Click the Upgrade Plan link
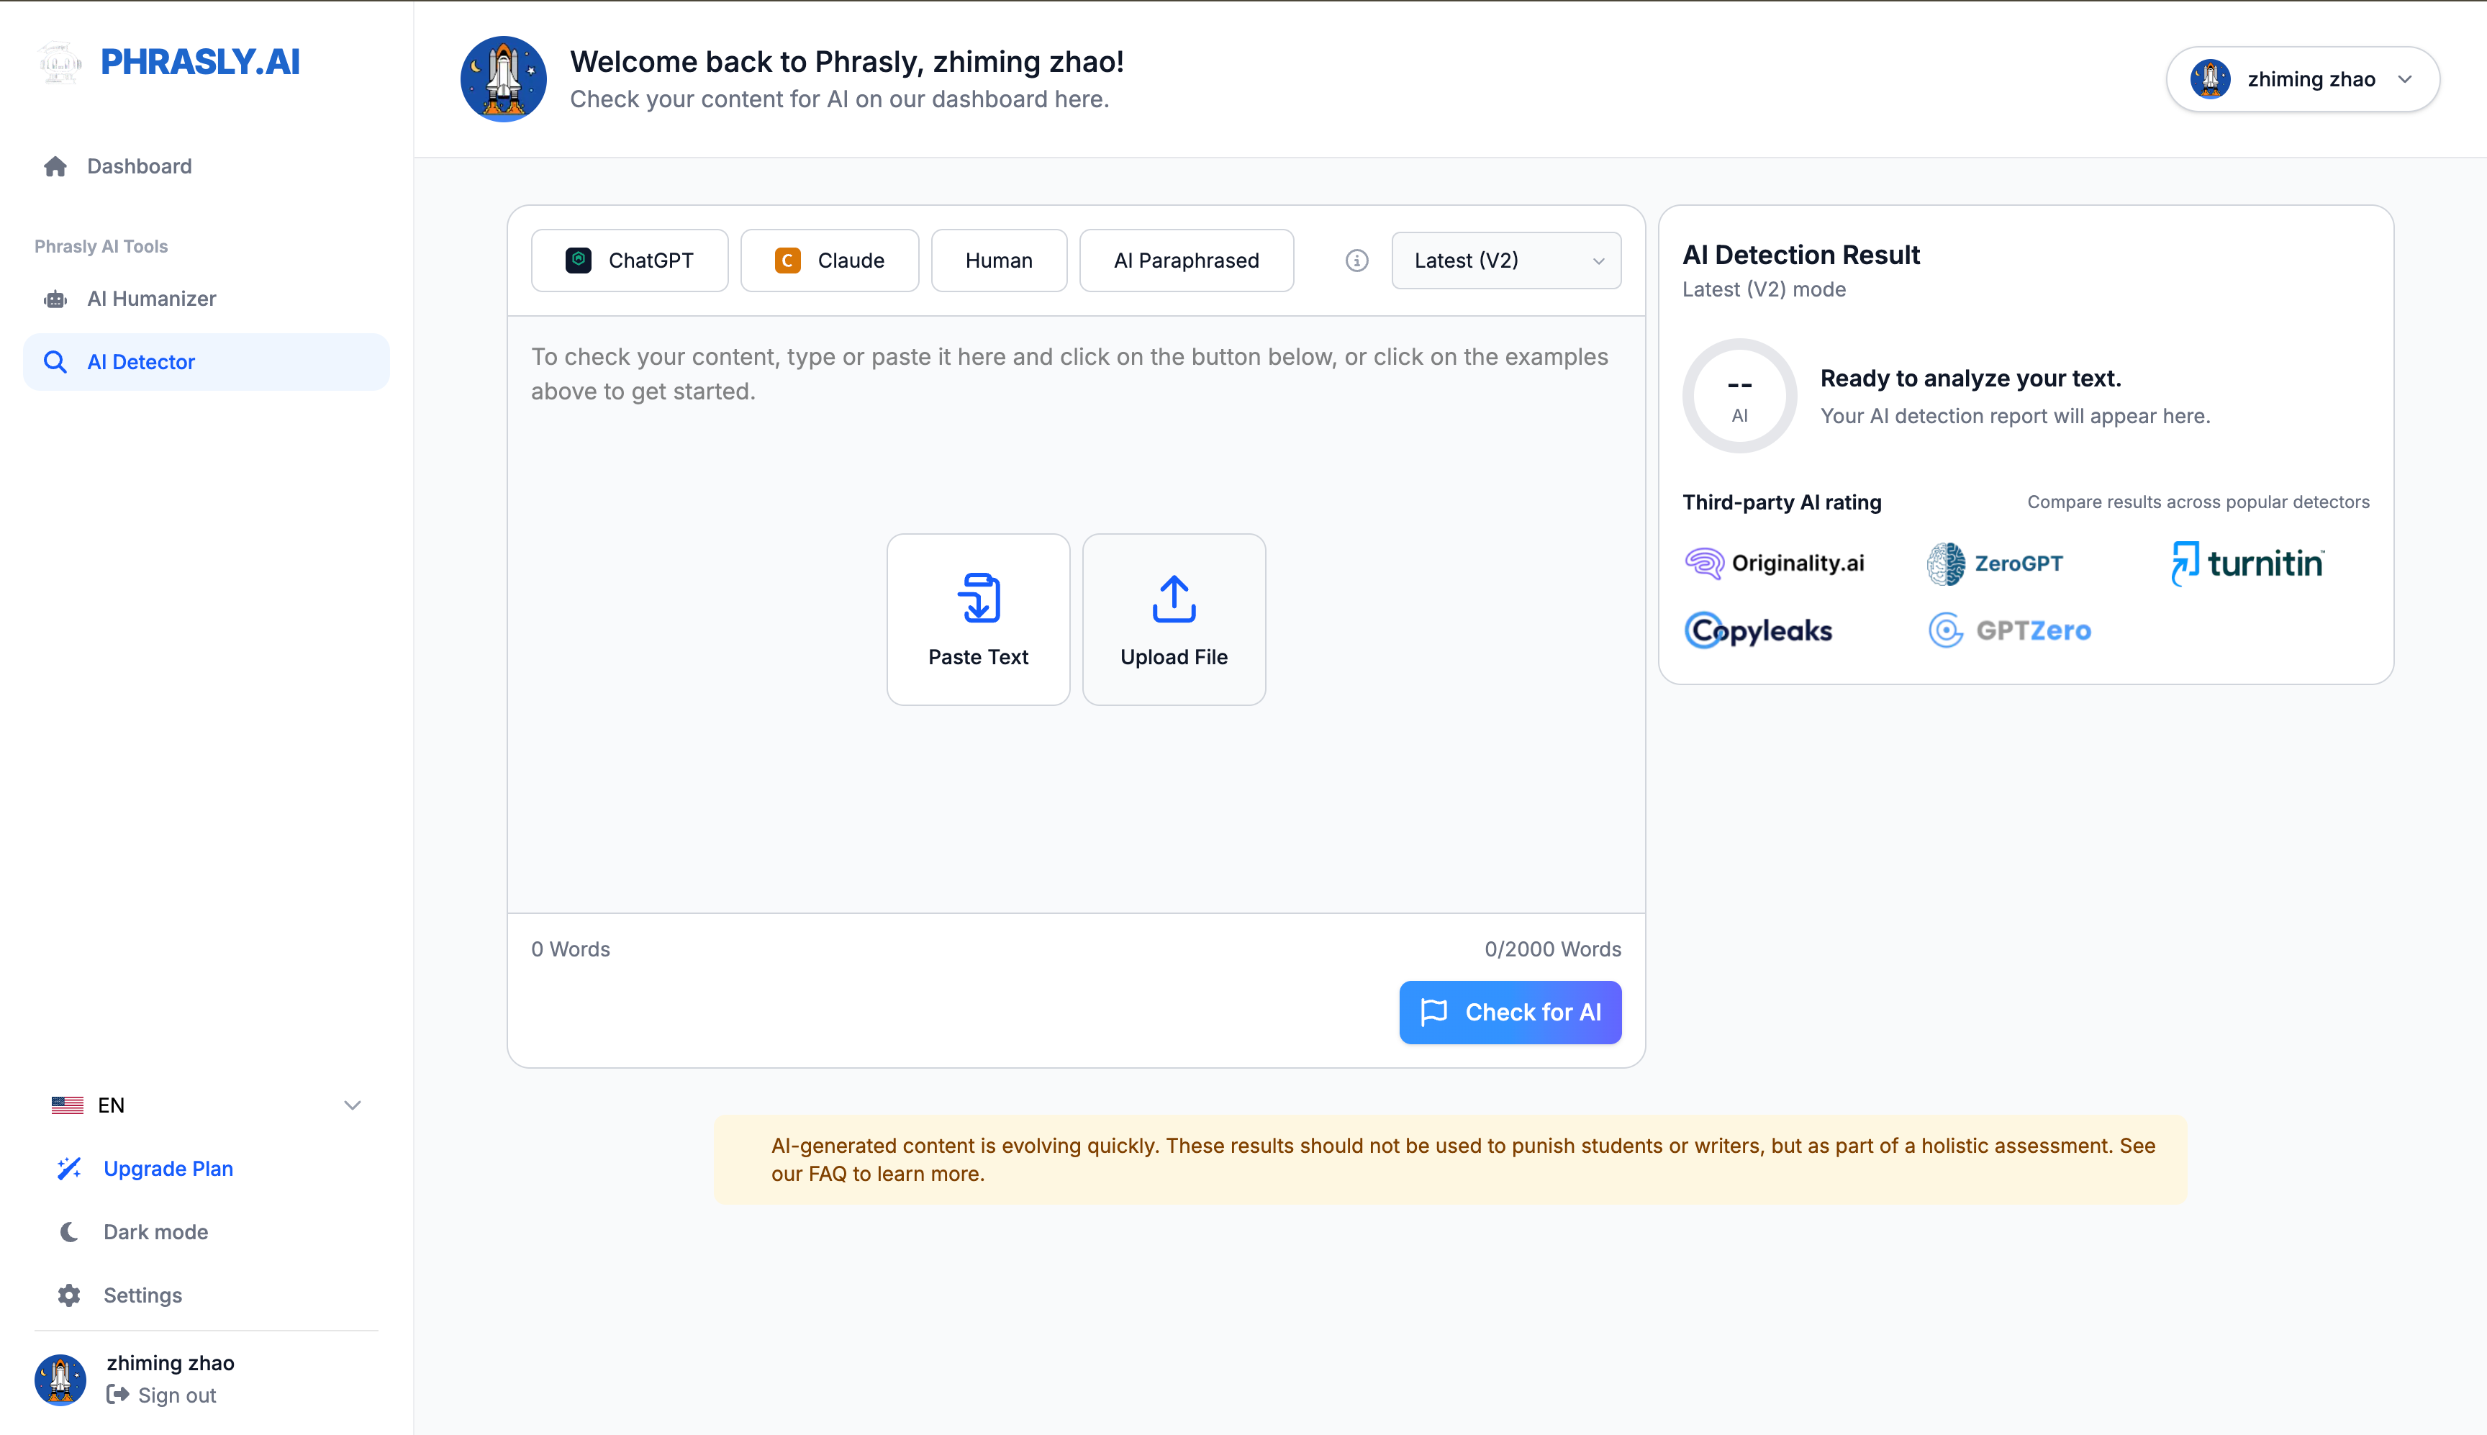The width and height of the screenshot is (2487, 1435). (x=168, y=1169)
